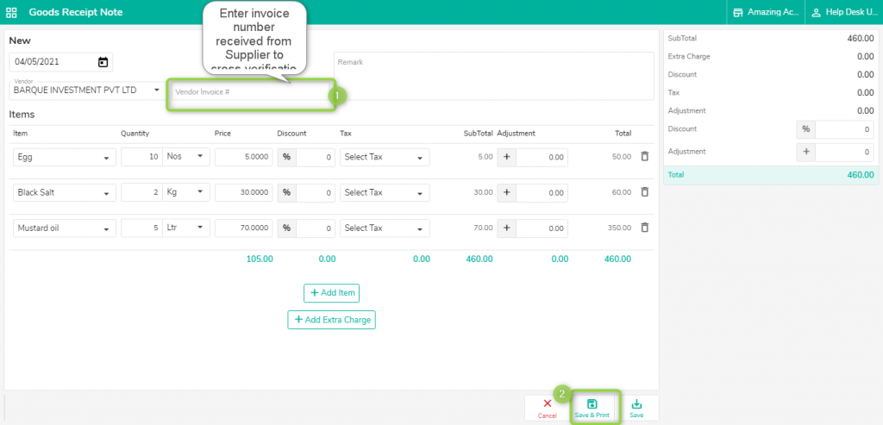Click the Black Salt quantity field
The image size is (883, 425).
[141, 192]
